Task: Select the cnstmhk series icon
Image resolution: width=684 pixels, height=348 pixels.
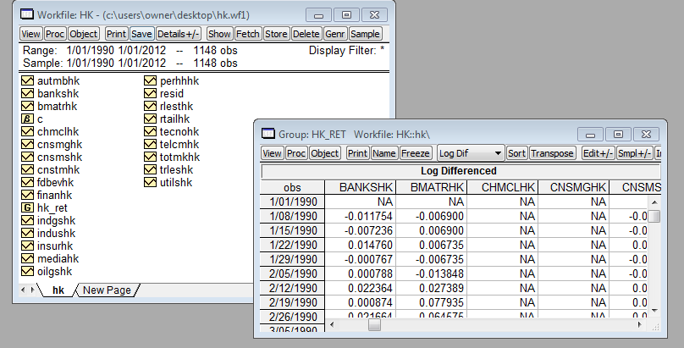Action: 27,169
